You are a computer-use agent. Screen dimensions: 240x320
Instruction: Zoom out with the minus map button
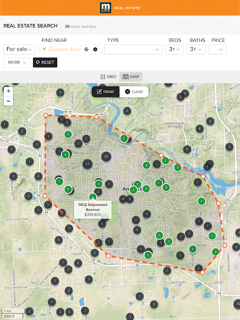8,101
